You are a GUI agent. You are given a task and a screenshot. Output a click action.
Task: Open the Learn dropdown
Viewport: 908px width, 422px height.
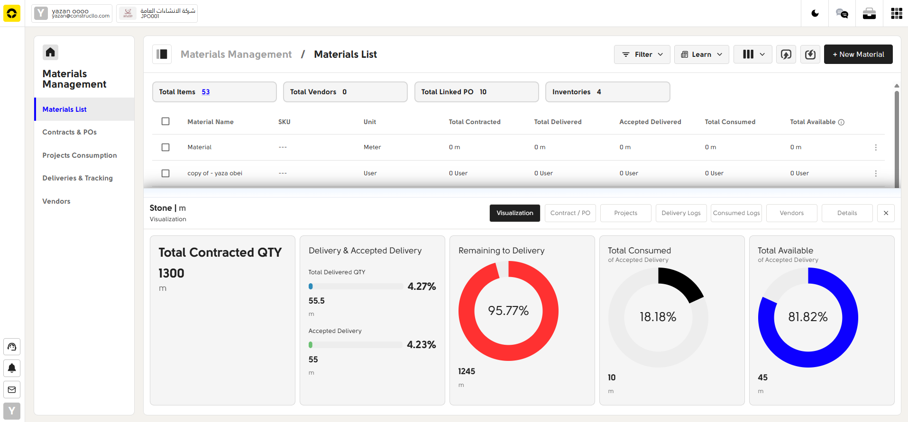(701, 54)
